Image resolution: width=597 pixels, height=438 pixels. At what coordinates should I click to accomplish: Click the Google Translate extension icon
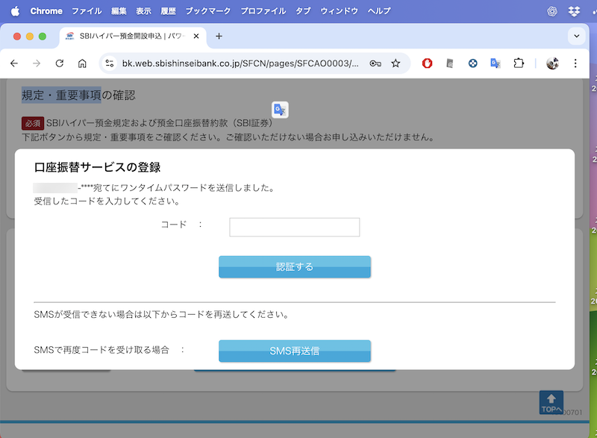click(x=495, y=63)
